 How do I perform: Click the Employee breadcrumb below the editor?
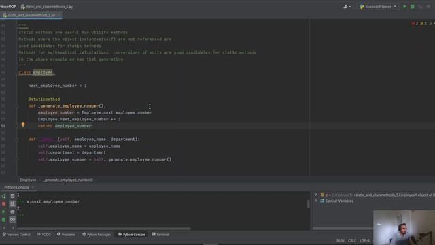28,180
